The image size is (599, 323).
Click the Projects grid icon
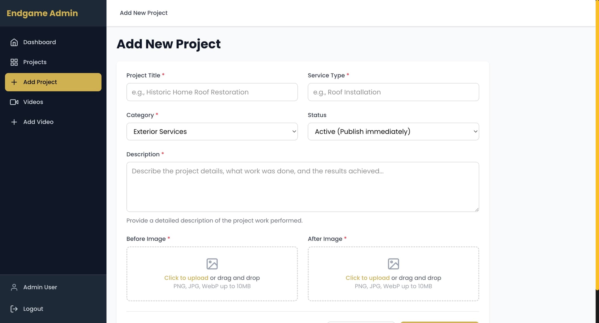point(14,62)
